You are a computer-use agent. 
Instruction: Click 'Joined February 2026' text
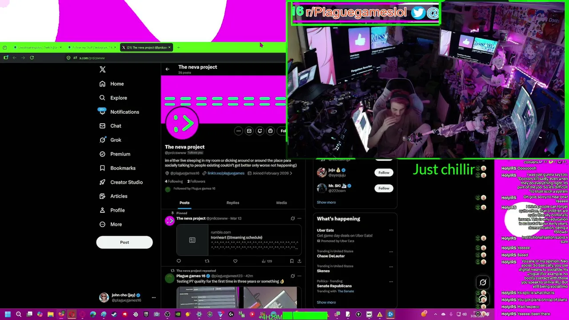click(270, 173)
